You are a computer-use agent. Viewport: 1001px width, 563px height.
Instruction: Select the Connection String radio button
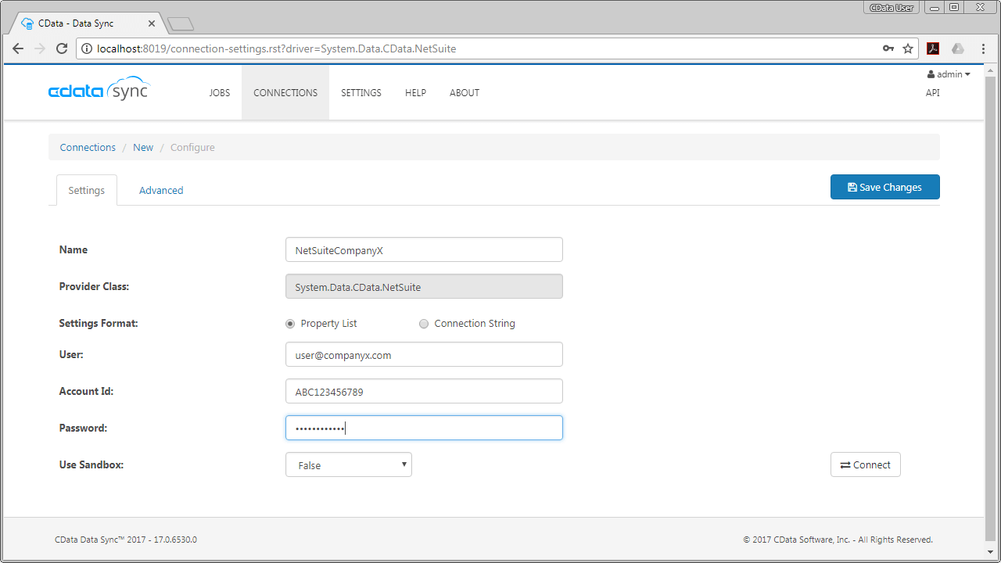[x=424, y=324]
